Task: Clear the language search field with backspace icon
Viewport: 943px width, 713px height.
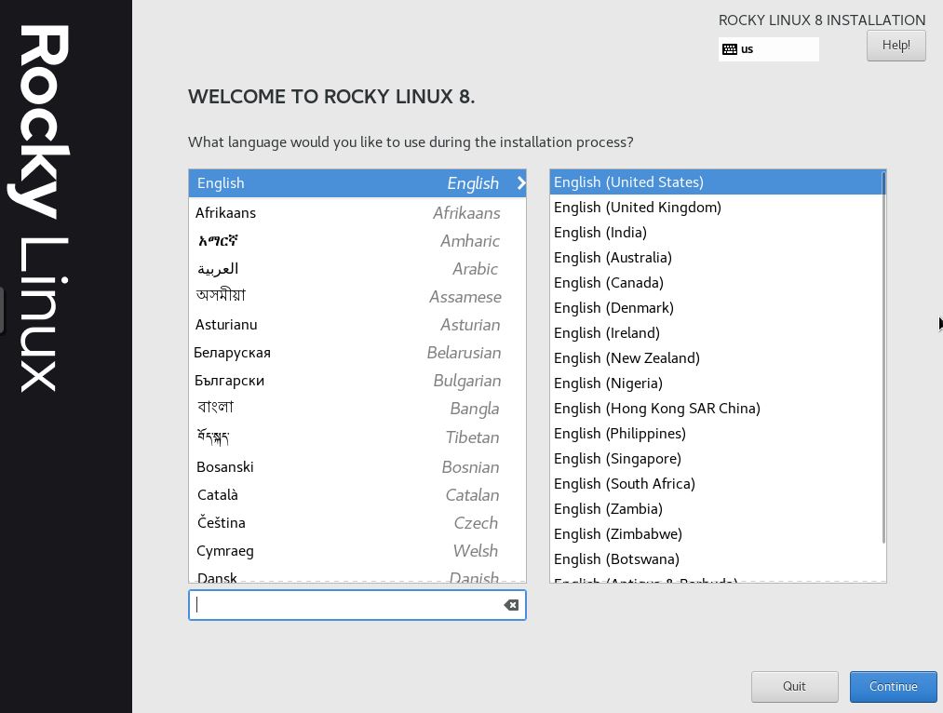Action: pos(511,605)
